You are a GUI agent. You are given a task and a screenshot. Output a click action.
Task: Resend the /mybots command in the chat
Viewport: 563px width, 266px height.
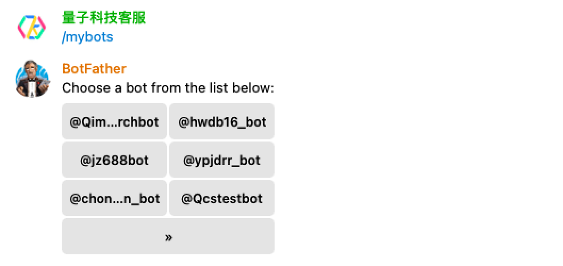coord(87,37)
